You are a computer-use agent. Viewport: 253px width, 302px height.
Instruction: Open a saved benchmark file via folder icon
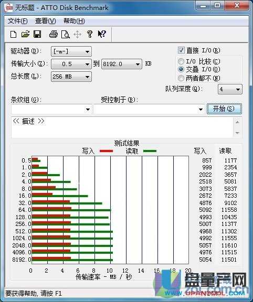coord(25,34)
